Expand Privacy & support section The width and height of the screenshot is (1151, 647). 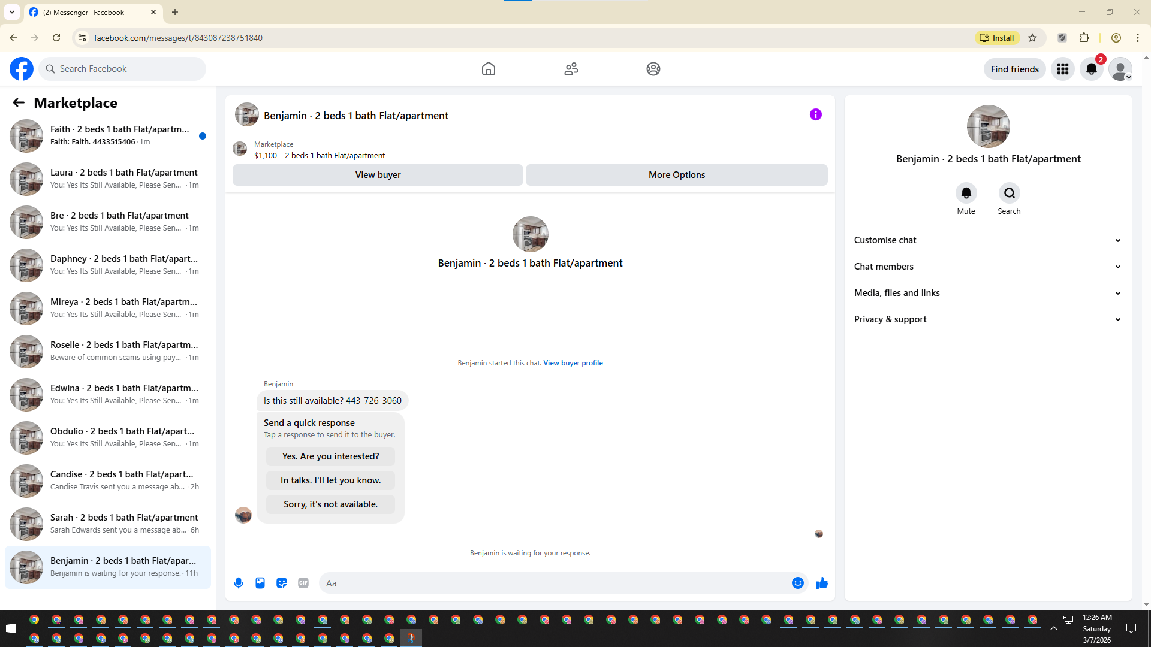coord(988,319)
